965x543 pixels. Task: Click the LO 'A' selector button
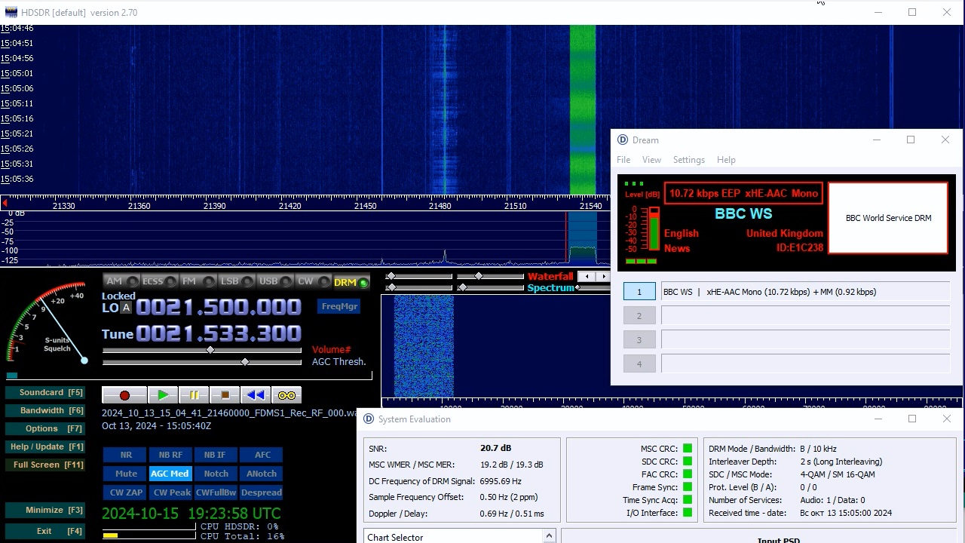(127, 308)
